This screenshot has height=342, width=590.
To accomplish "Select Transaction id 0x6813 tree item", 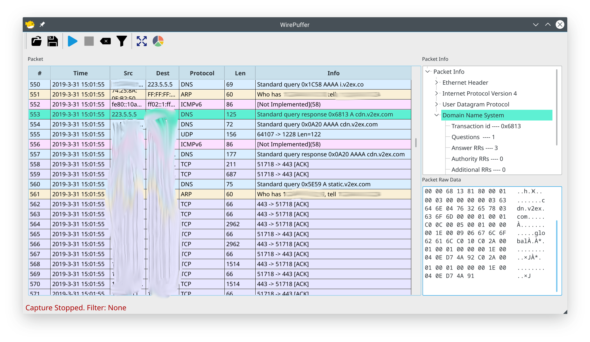I will [x=486, y=126].
